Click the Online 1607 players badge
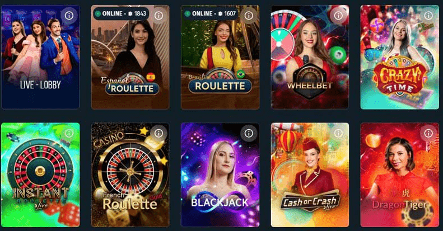 tap(211, 13)
